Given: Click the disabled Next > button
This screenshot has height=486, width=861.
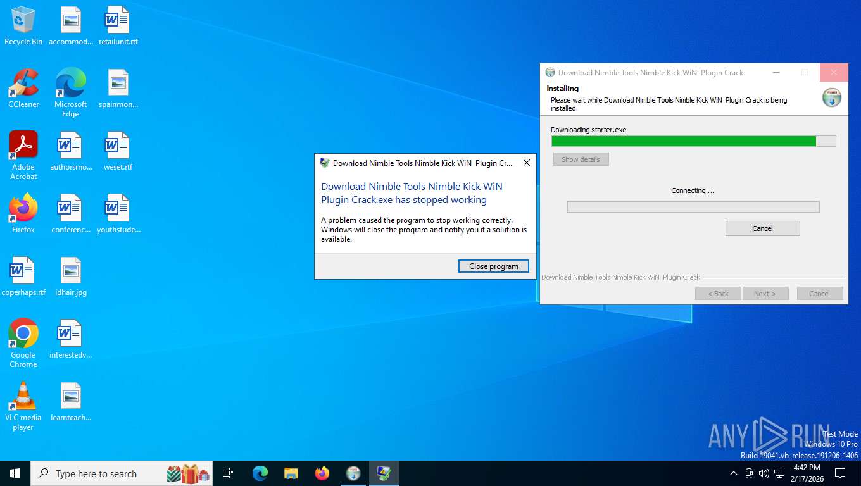Looking at the screenshot, I should click(765, 294).
